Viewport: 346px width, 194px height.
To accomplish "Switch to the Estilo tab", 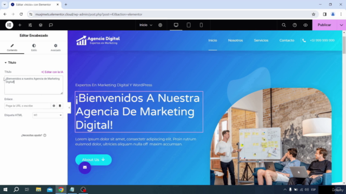I will (34, 47).
